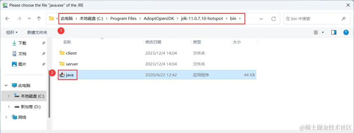The image size is (354, 133).
Task: Open address bar history dropdown
Action: [261, 19]
